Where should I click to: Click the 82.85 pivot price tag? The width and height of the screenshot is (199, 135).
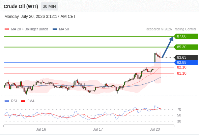coord(186,62)
